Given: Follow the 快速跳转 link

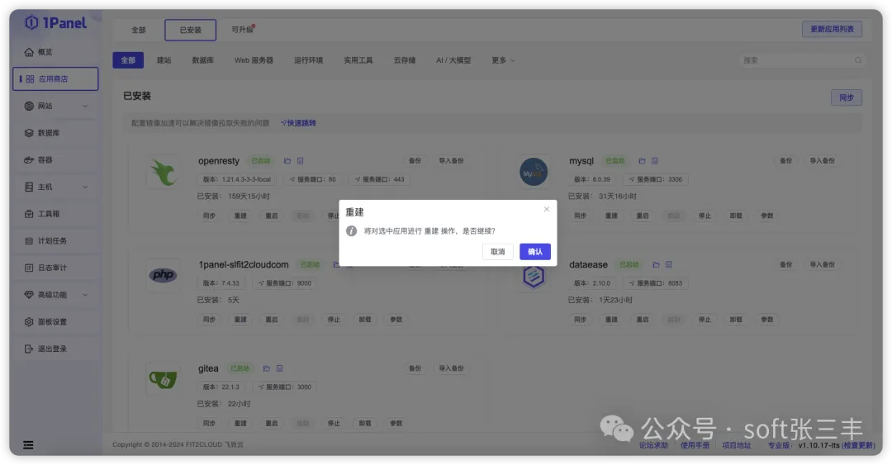Looking at the screenshot, I should pos(298,123).
